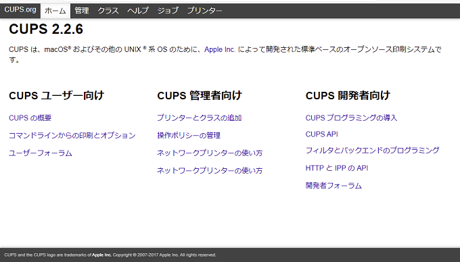Image resolution: width=460 pixels, height=262 pixels.
Task: Open the プリンター tab
Action: point(205,11)
